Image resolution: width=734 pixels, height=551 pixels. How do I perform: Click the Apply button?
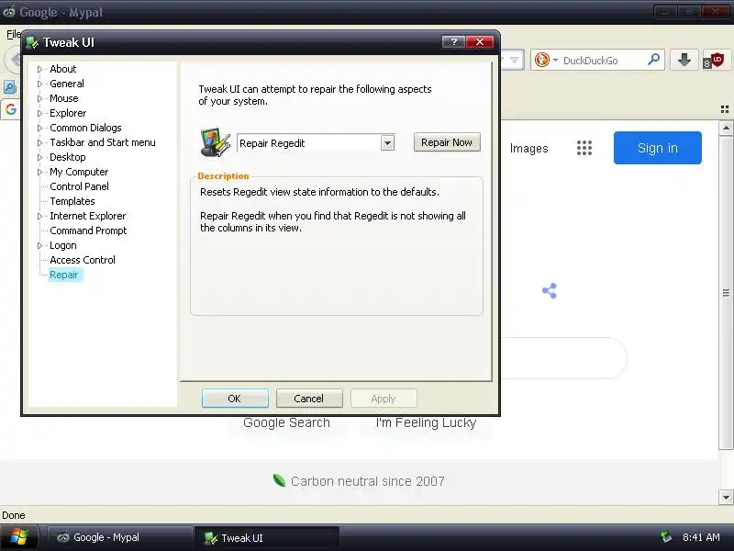coord(384,399)
